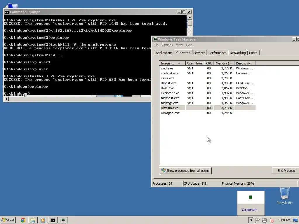Open Windows Explorer folder icon in taskbar
The height and width of the screenshot is (224, 299).
(x=33, y=220)
